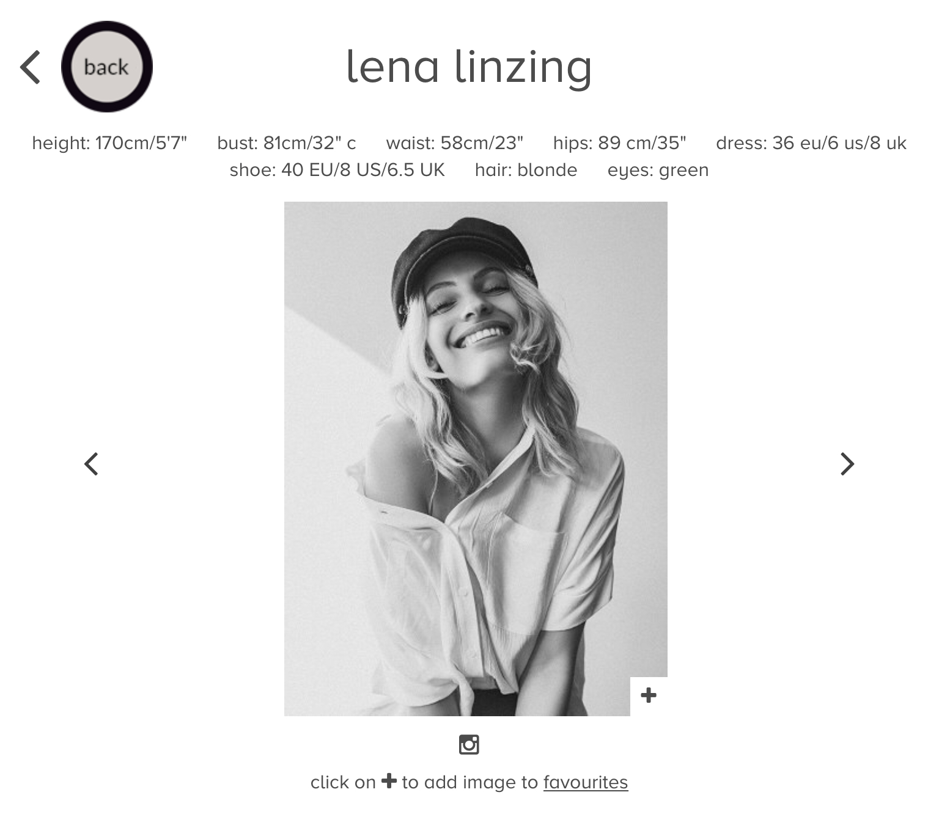This screenshot has width=939, height=836.
Task: Click the black and white model photo
Action: [476, 459]
